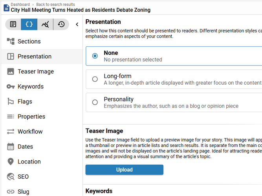Viewport: 262px width, 196px height.
Task: Click the Flags icon in sidebar
Action: 11,102
